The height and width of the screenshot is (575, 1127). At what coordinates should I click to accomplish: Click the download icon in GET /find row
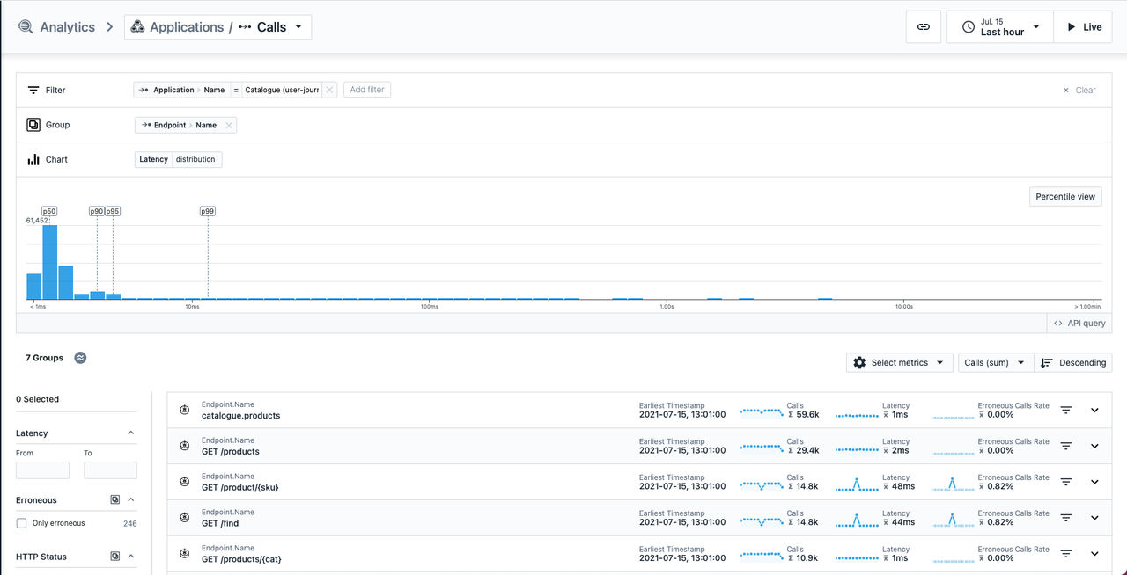pyautogui.click(x=185, y=518)
